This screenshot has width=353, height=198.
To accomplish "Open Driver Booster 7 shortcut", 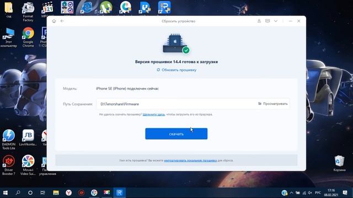I will (x=9, y=165).
